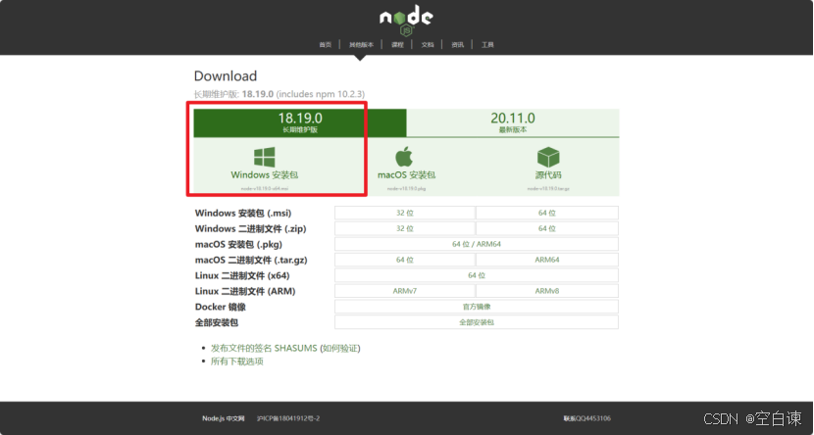
Task: Download 64 位 Linux 二进制文件 (x64)
Action: [x=477, y=275]
